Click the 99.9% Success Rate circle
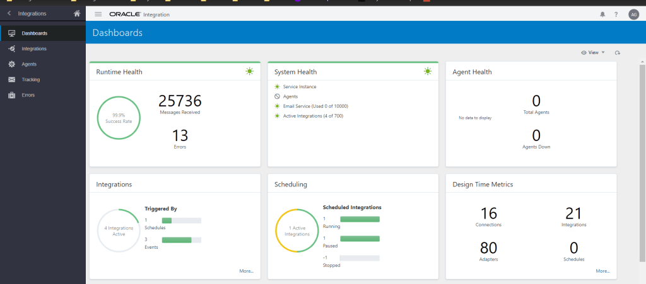 tap(119, 118)
